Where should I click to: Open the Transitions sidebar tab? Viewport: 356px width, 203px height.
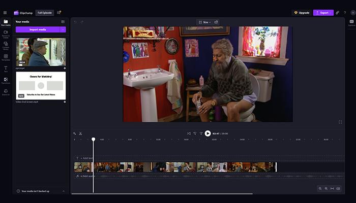coord(6,80)
